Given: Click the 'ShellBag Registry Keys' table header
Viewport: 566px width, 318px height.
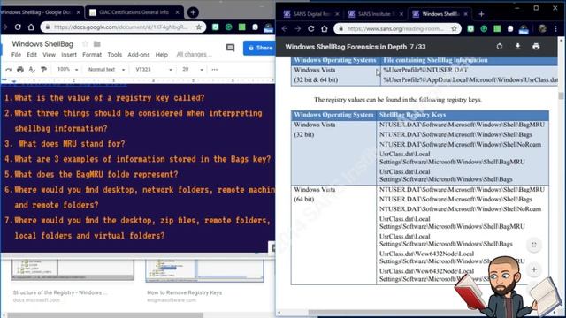Looking at the screenshot, I should point(463,115).
